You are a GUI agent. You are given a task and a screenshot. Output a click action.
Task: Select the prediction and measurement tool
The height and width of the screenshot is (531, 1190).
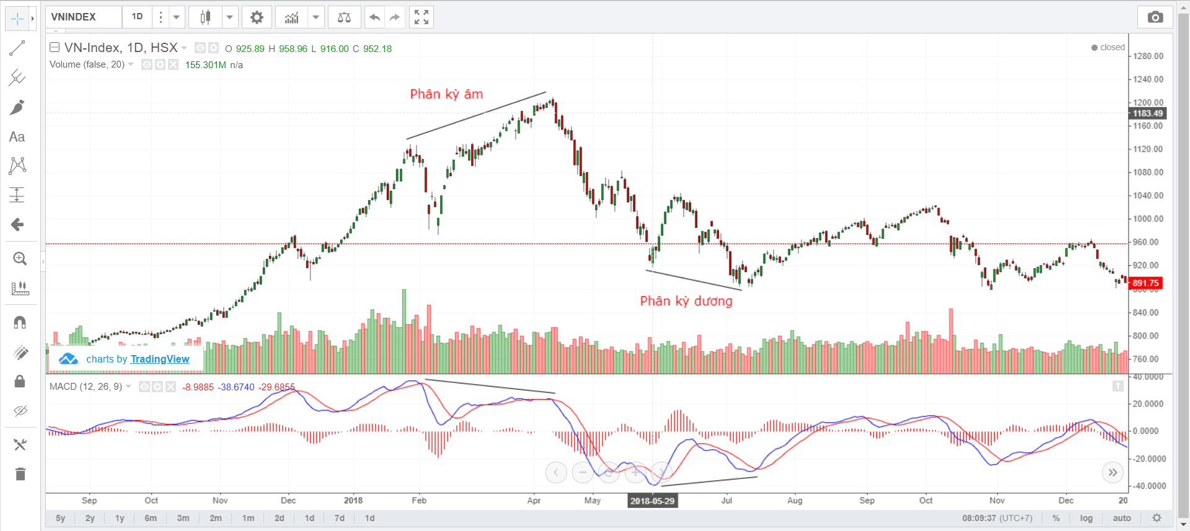pos(17,195)
